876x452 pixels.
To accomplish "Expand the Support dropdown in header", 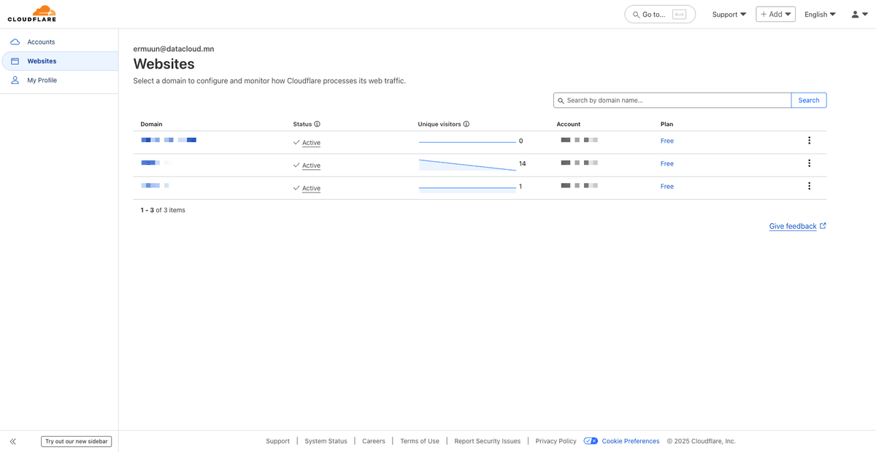I will 729,15.
